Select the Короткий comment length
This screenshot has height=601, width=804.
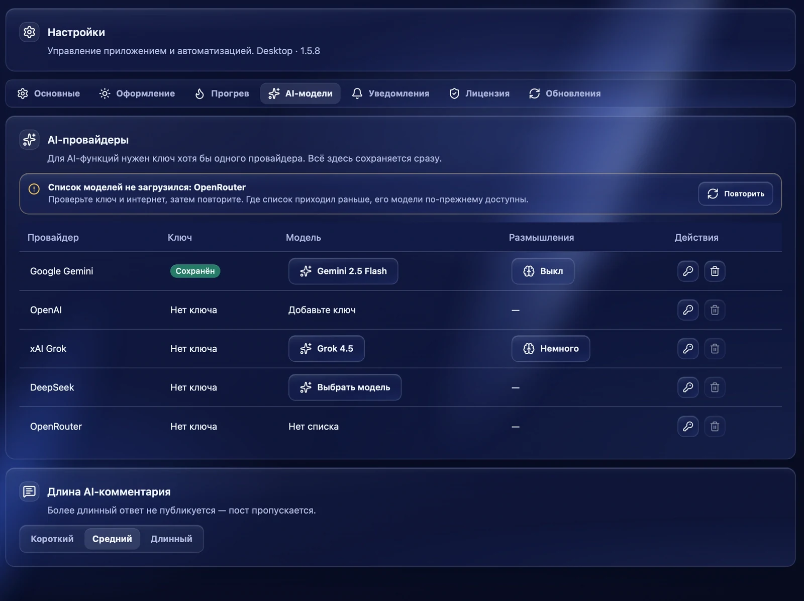tap(52, 539)
